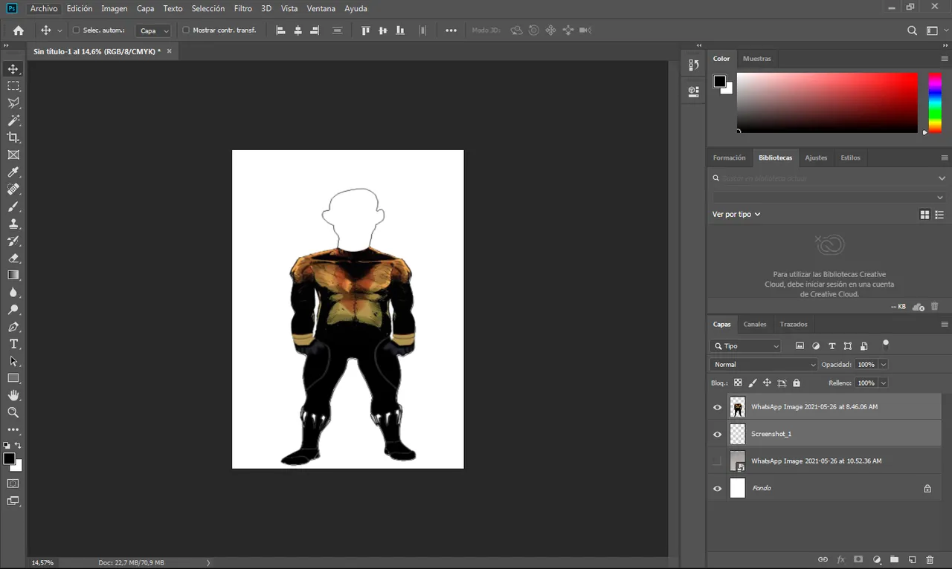
Task: Open the Archivo menu
Action: coord(44,8)
